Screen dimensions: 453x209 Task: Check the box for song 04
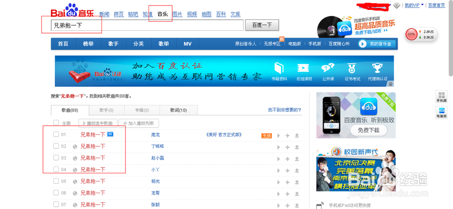[x=56, y=169]
